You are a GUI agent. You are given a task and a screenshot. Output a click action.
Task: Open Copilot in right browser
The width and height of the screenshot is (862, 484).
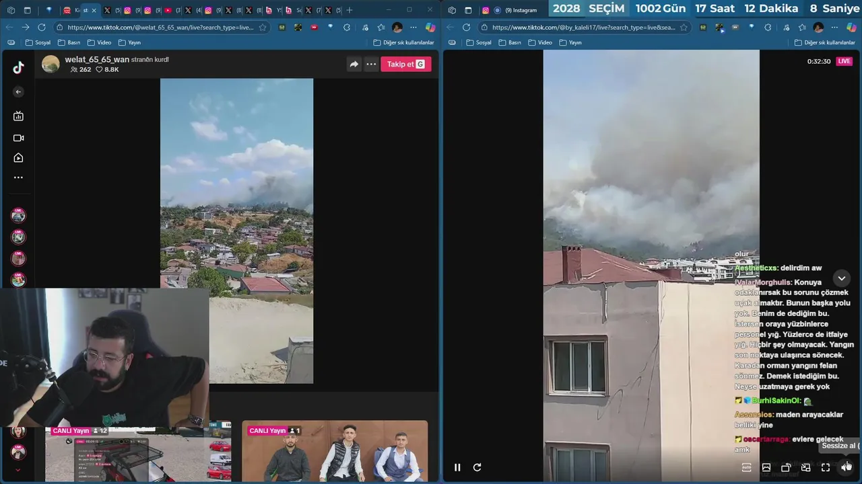pyautogui.click(x=851, y=28)
